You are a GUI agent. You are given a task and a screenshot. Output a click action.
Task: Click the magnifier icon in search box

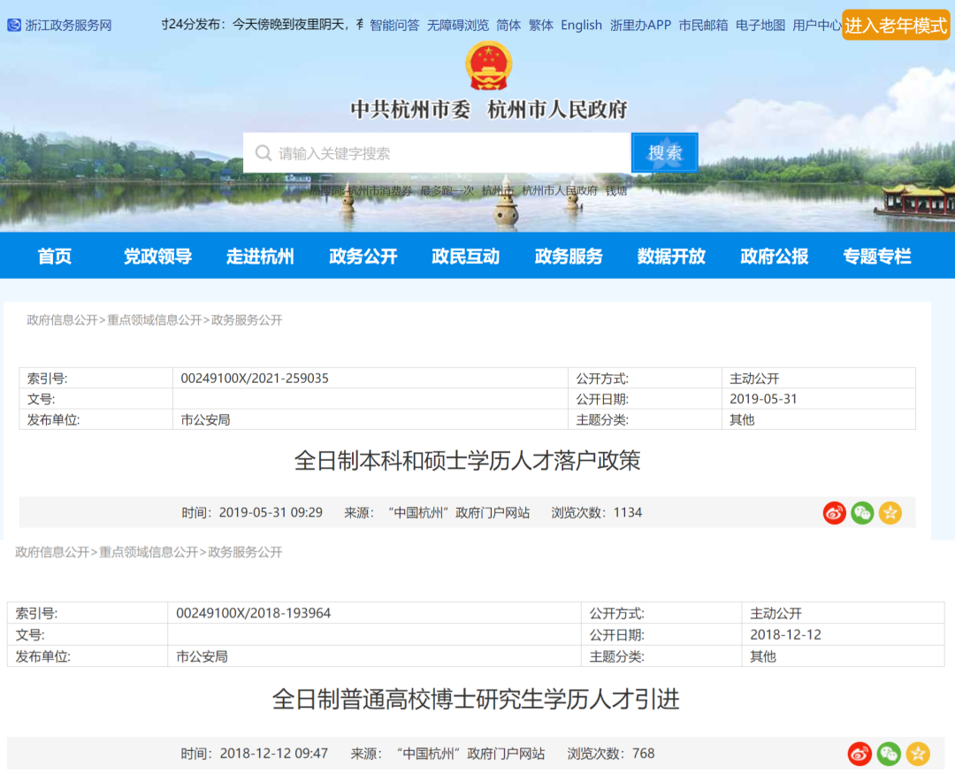pyautogui.click(x=263, y=153)
